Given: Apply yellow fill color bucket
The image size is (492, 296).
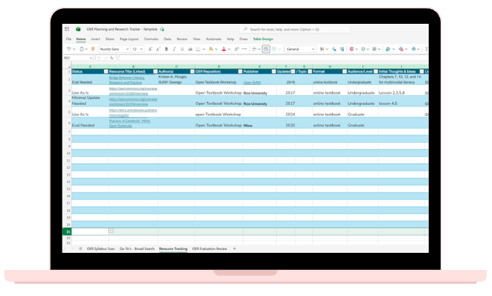Looking at the screenshot, I should click(211, 49).
